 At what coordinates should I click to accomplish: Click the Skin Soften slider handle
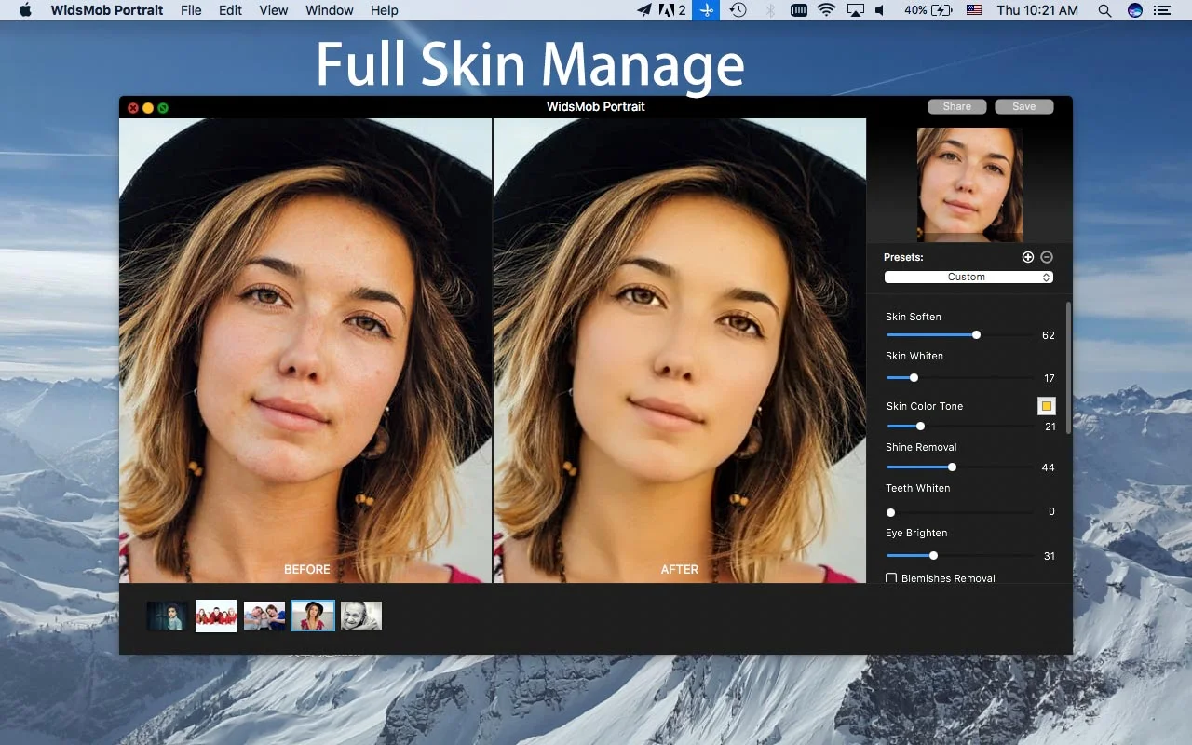click(x=975, y=334)
